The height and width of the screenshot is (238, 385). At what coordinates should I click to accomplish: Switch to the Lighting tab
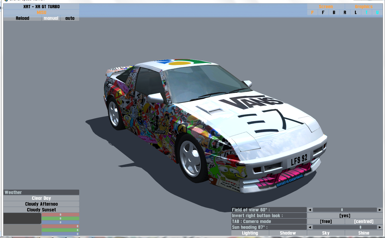[250, 233]
